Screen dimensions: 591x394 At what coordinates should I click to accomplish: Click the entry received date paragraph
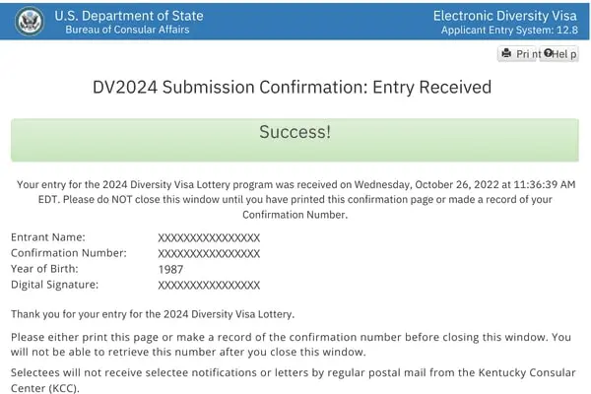(x=295, y=199)
